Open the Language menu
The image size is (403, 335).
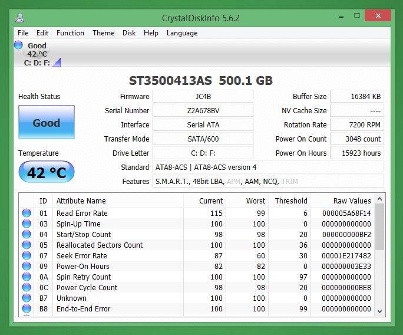click(182, 33)
